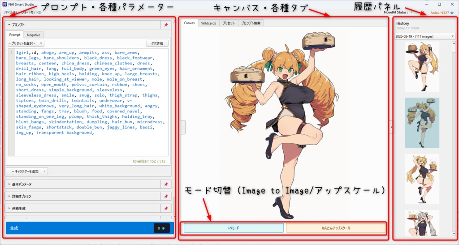Click the Anlas : 9327 balance text

pyautogui.click(x=440, y=13)
